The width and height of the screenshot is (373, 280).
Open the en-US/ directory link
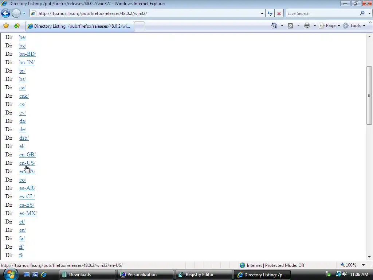[x=27, y=163]
